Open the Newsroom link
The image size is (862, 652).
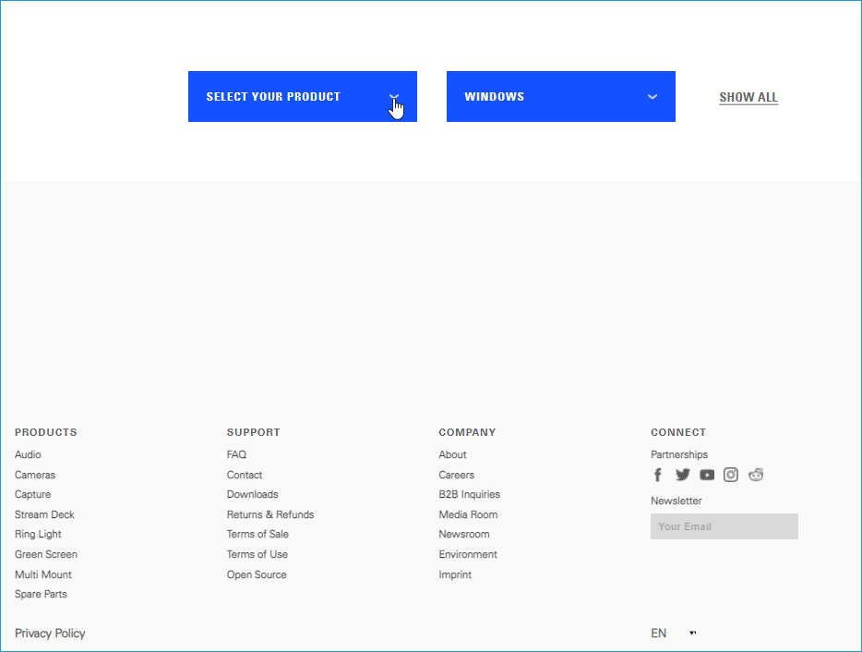[x=464, y=535]
